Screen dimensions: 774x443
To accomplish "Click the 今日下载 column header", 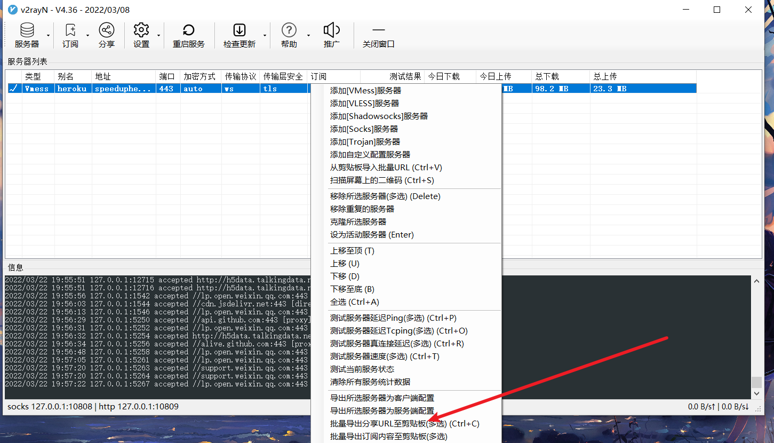I will tap(450, 77).
